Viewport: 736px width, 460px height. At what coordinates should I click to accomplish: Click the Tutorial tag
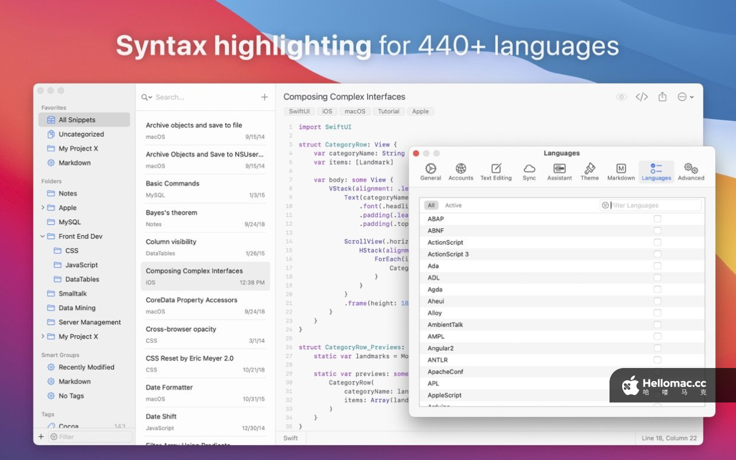pos(389,112)
